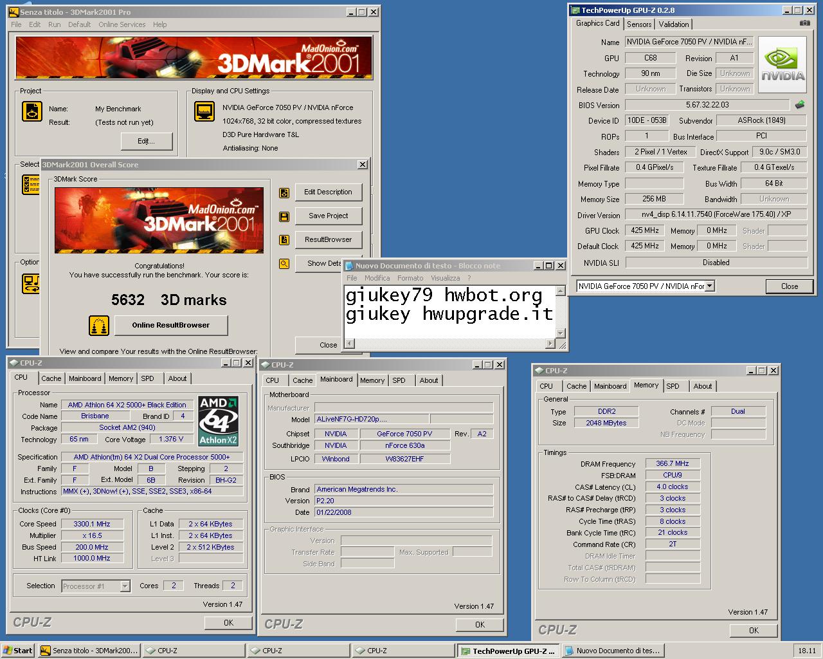Open the Sensors tab in GPU-Z
The width and height of the screenshot is (823, 659).
click(x=639, y=24)
